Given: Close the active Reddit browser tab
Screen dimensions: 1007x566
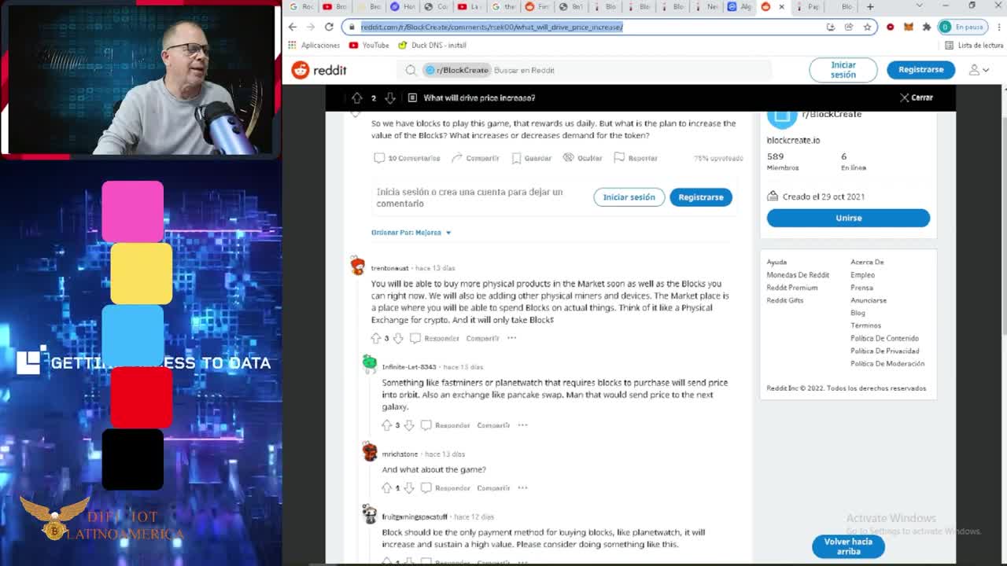Looking at the screenshot, I should pyautogui.click(x=781, y=7).
